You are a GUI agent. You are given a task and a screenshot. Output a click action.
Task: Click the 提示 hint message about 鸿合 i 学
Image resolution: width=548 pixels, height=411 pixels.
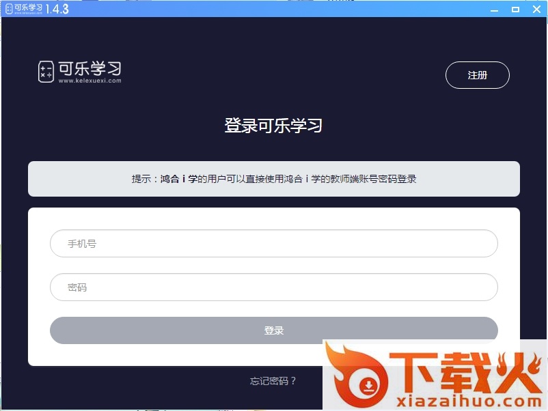(273, 179)
